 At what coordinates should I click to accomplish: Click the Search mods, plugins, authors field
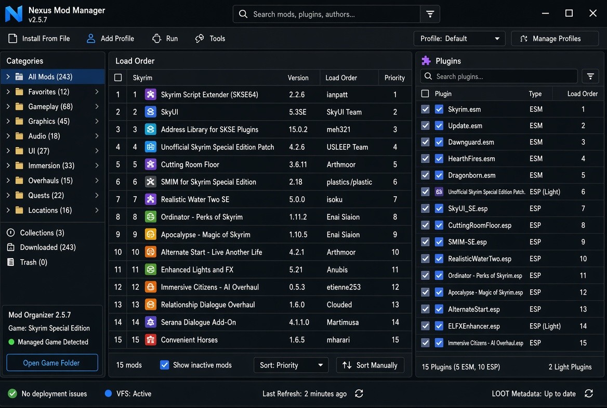click(x=326, y=15)
